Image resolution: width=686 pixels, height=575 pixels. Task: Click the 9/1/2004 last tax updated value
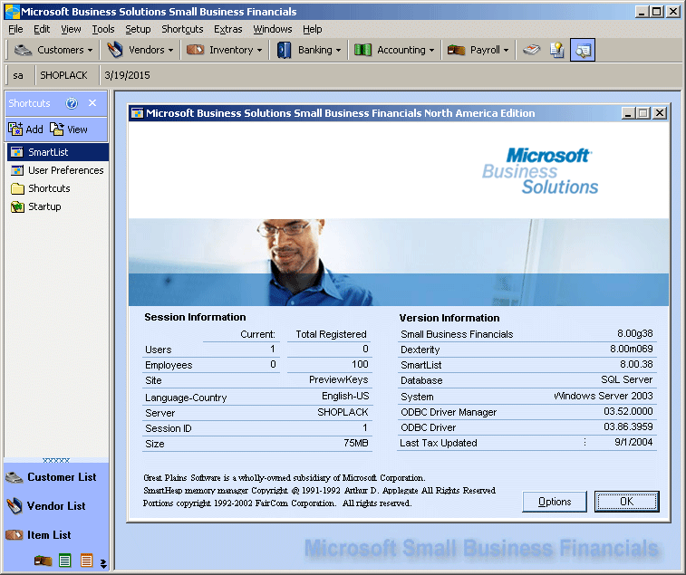click(633, 442)
